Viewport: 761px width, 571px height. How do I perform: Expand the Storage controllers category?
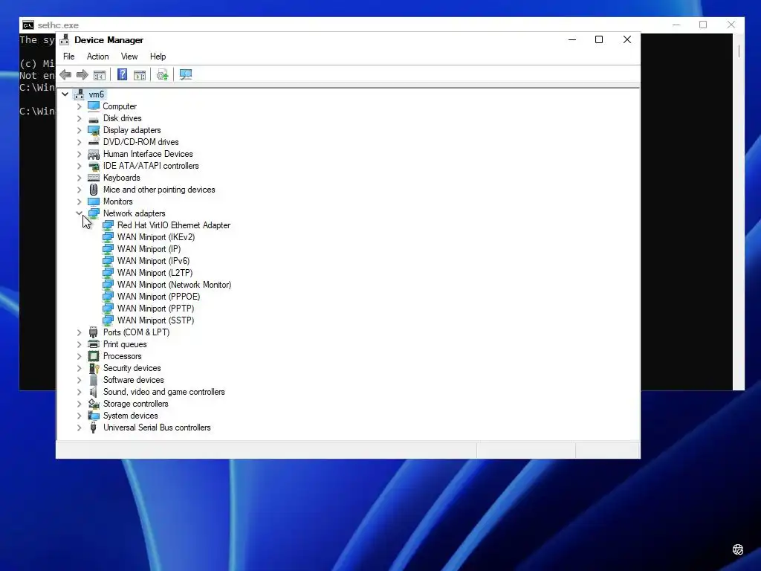point(79,404)
